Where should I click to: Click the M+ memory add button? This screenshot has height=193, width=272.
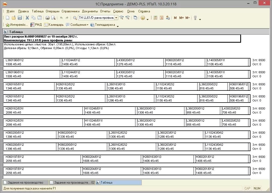[181, 18]
